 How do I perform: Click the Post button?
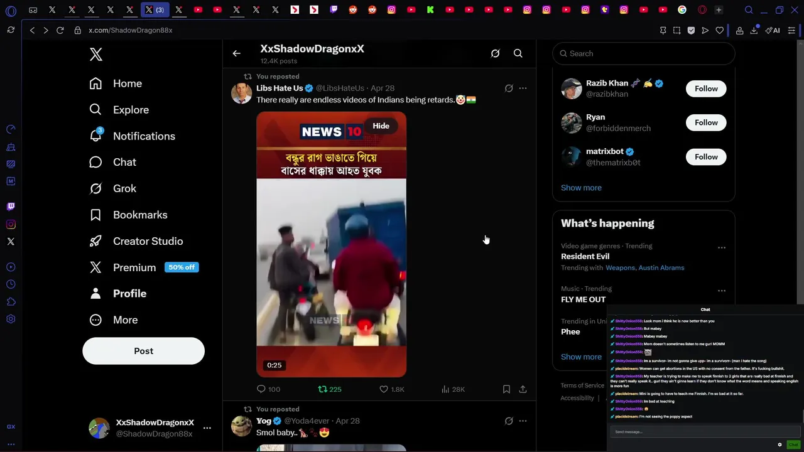pos(143,351)
